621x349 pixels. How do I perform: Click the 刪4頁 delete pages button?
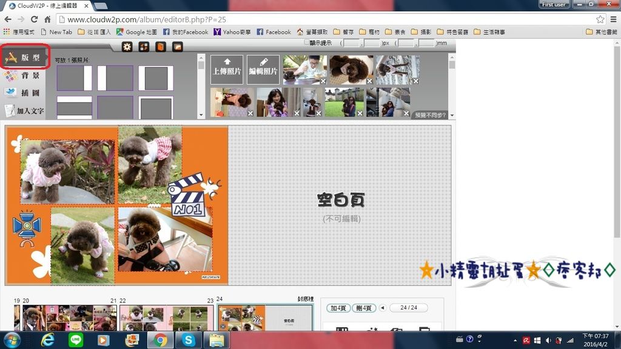(364, 308)
